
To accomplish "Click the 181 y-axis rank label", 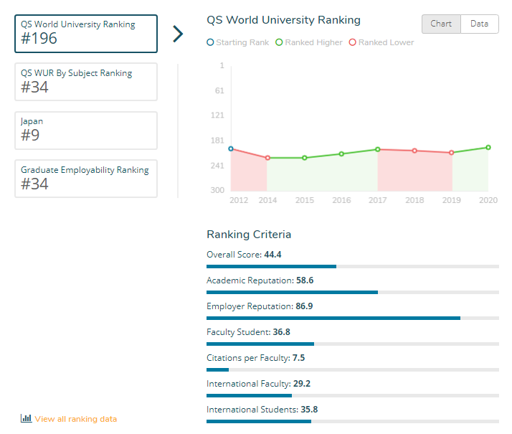I will [217, 141].
